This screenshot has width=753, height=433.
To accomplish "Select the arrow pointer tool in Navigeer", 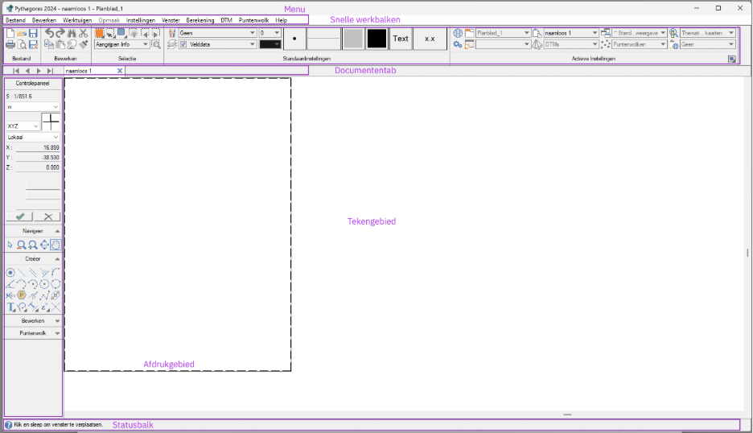I will tap(10, 245).
